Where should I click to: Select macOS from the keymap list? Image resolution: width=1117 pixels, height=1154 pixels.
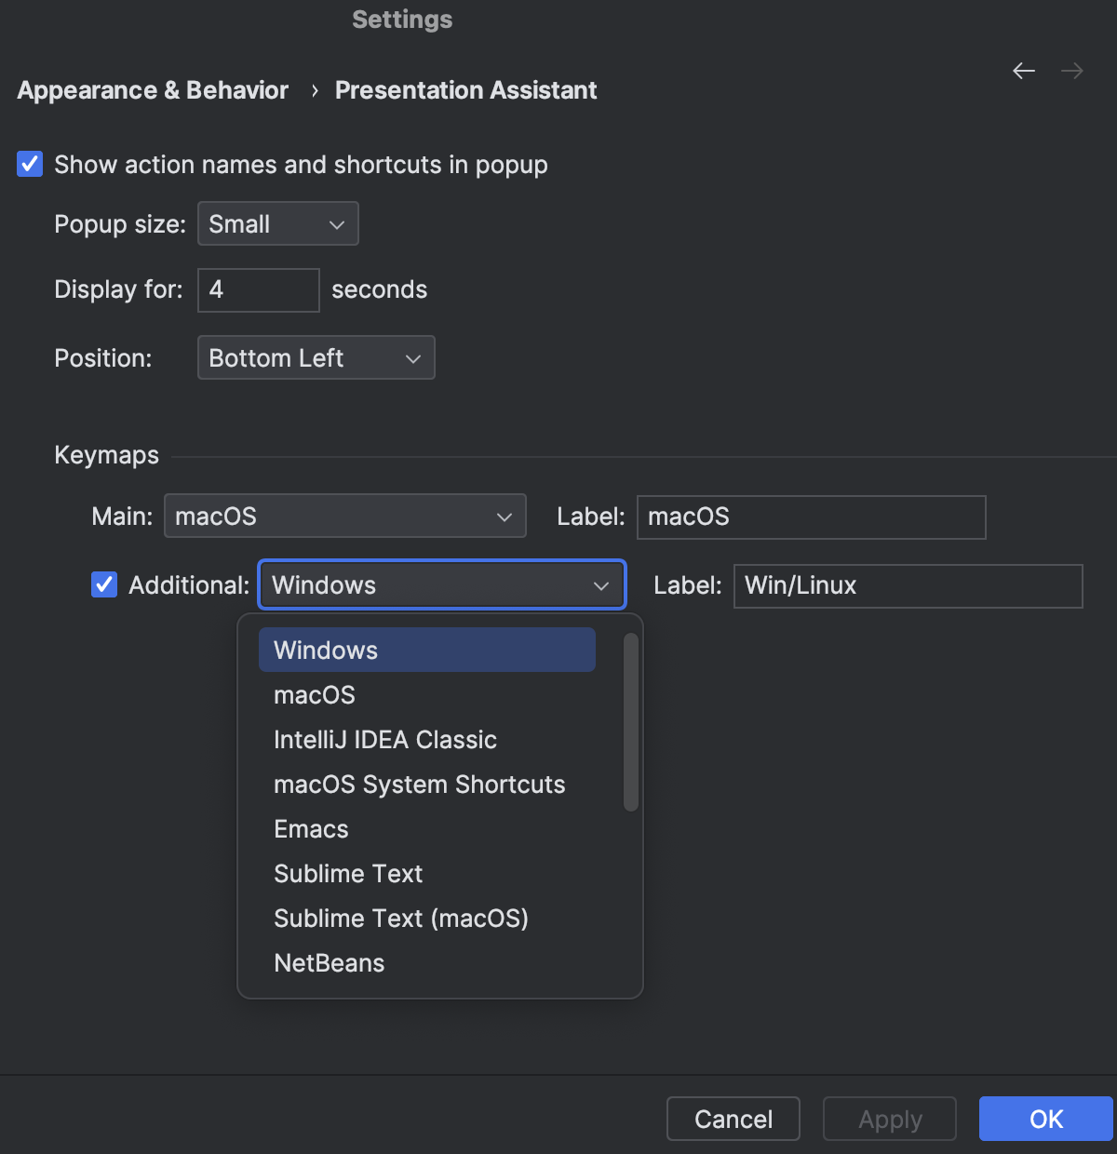tap(315, 694)
